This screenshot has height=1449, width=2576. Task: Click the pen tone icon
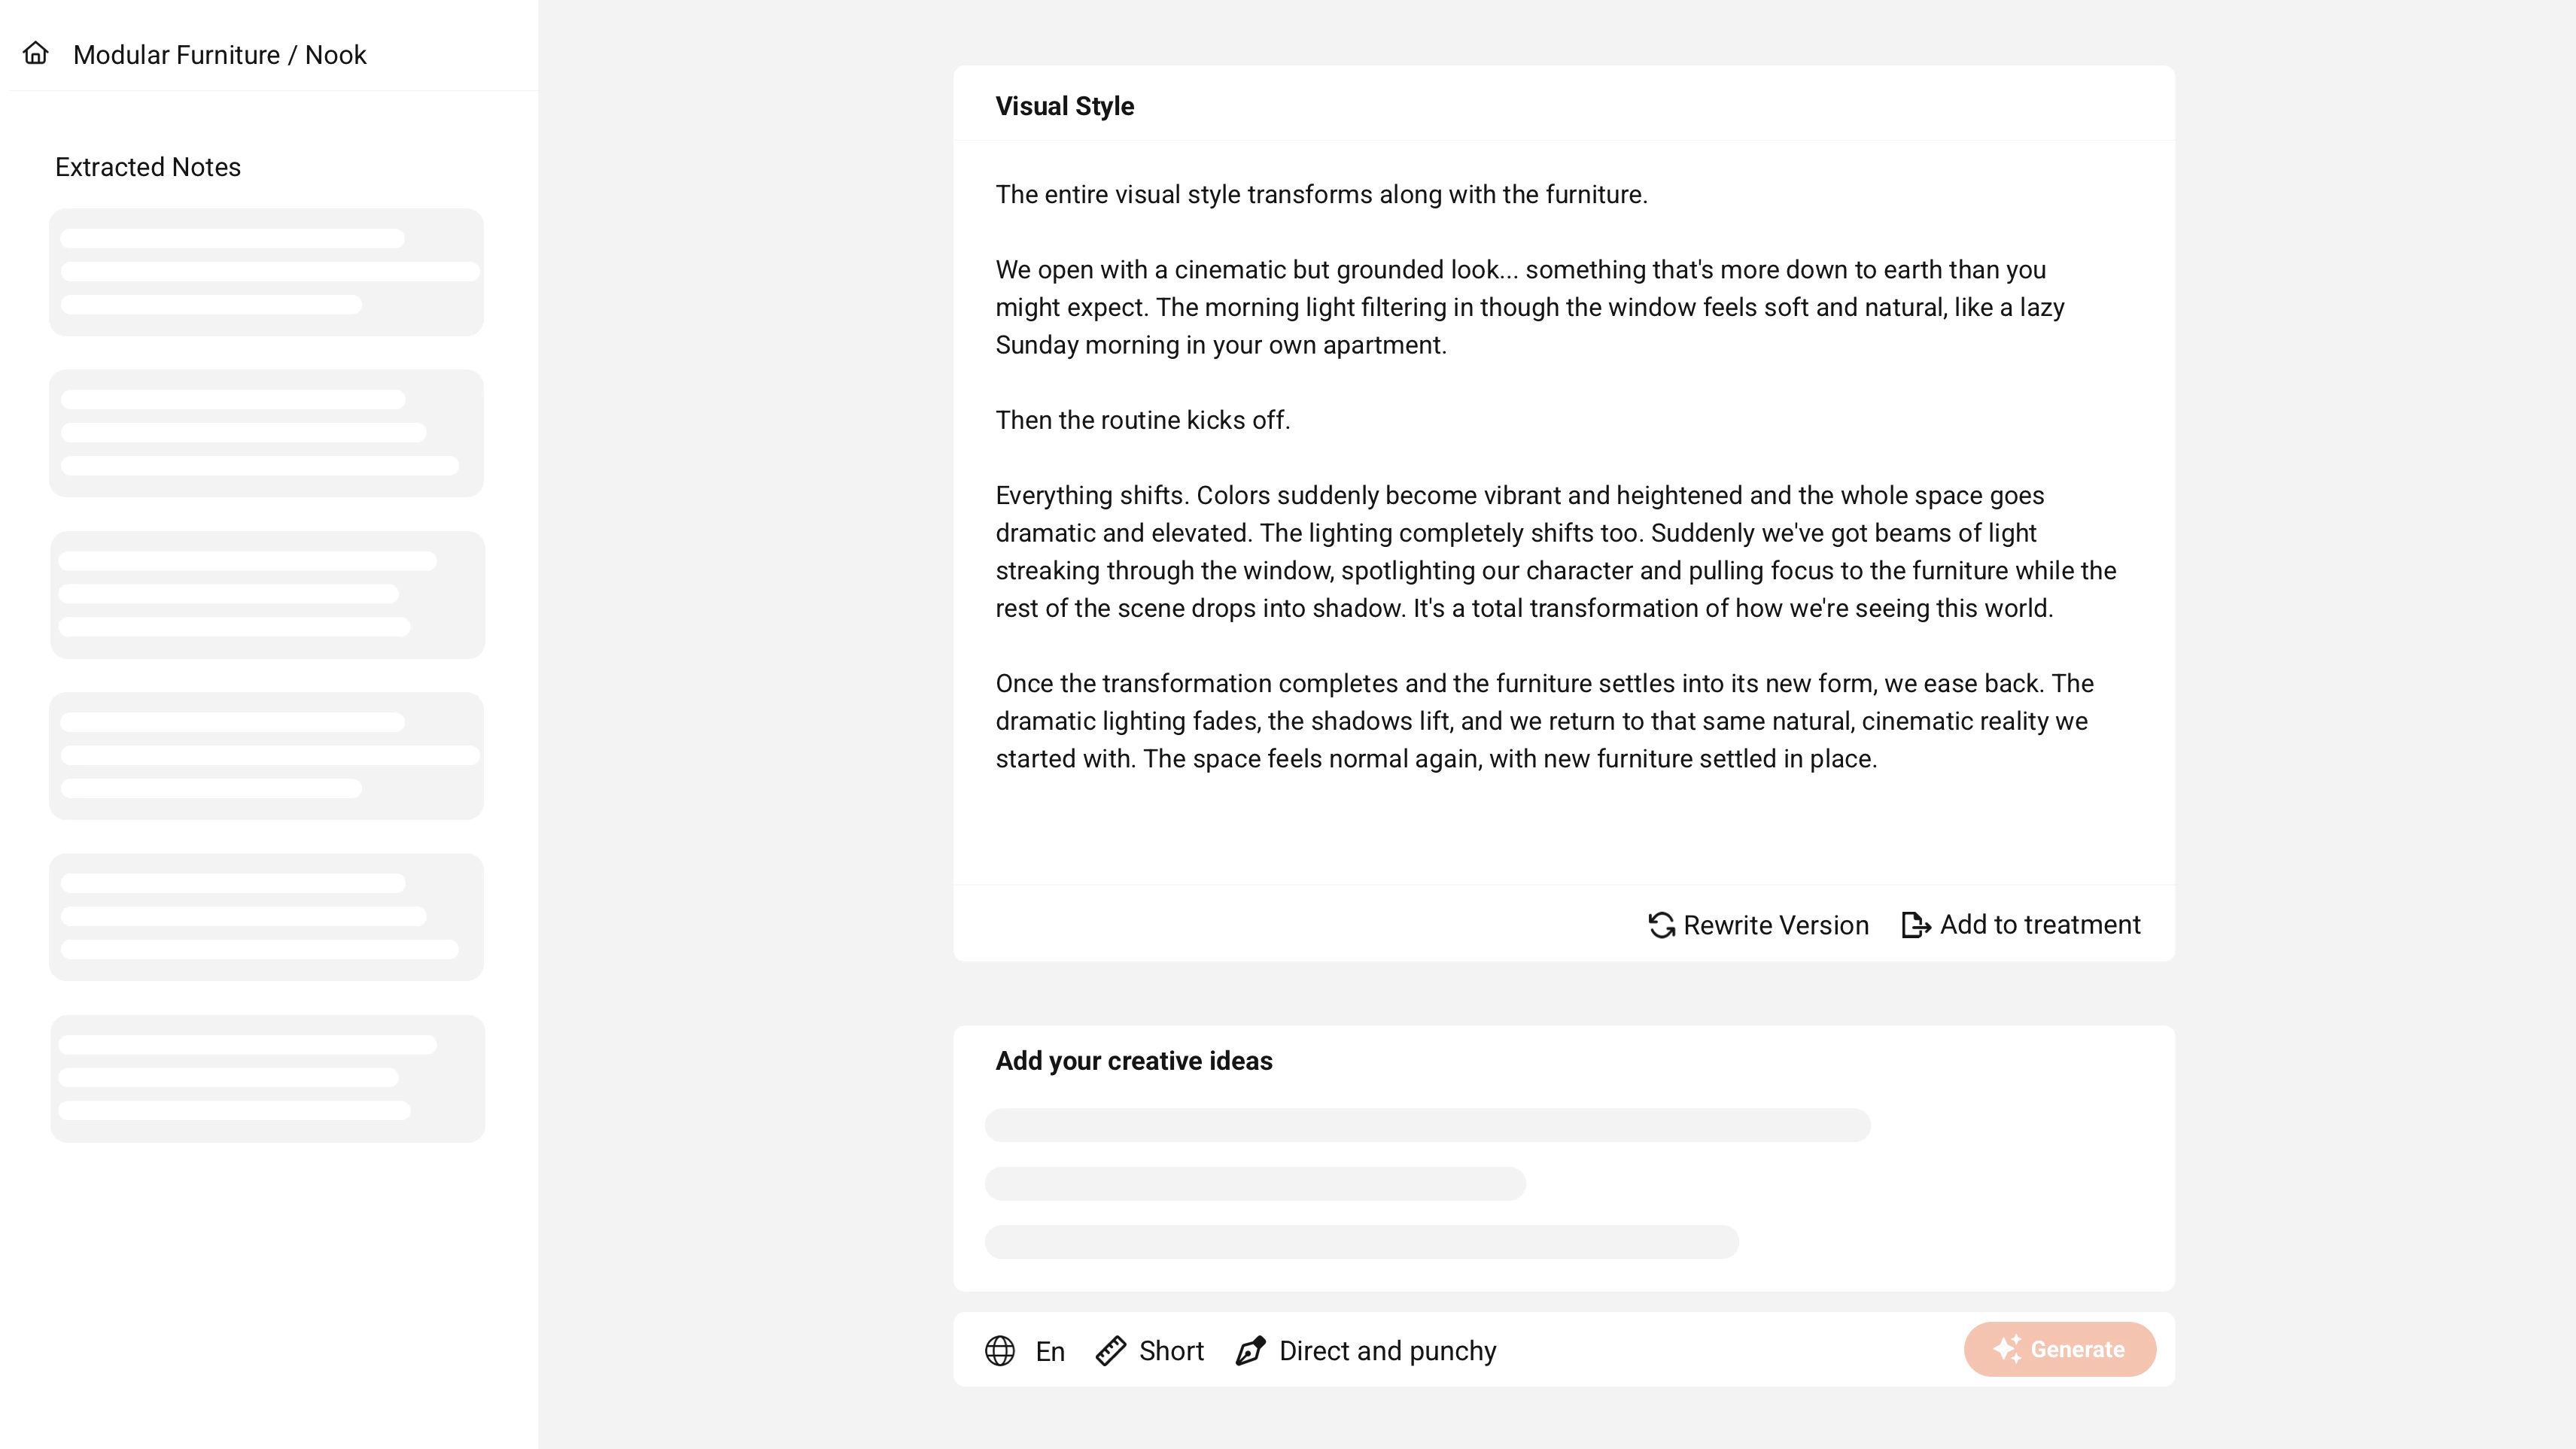click(1251, 1351)
